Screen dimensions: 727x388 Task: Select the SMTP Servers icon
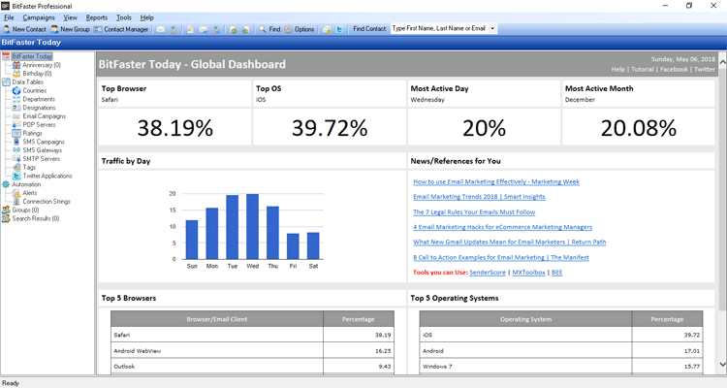click(16, 159)
